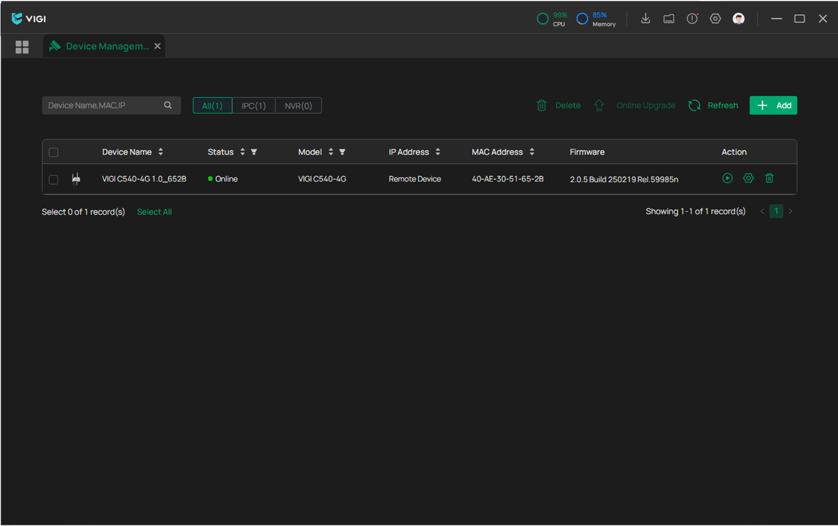The height and width of the screenshot is (526, 838).
Task: Go to next page arrow
Action: (790, 211)
